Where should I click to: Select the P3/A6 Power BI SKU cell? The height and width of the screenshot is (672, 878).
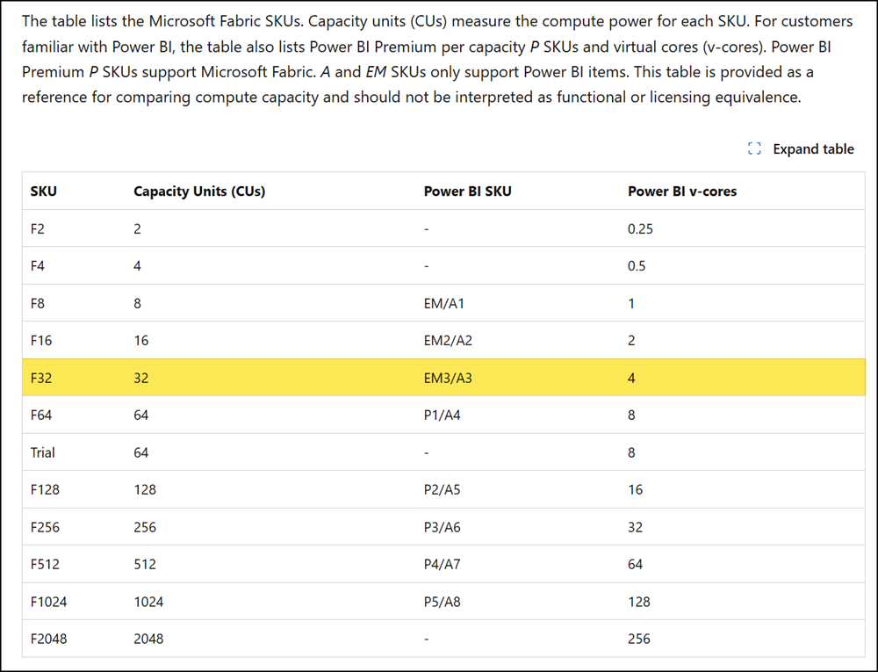[x=442, y=527]
